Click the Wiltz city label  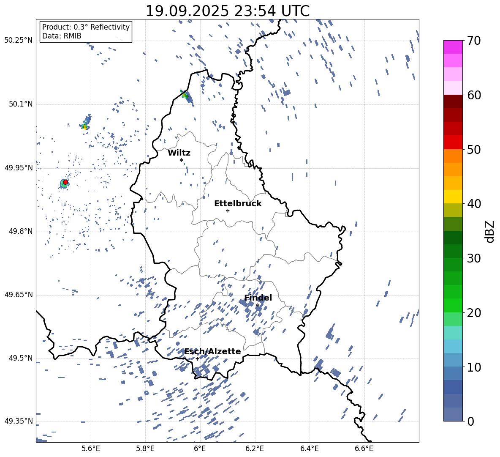179,153
